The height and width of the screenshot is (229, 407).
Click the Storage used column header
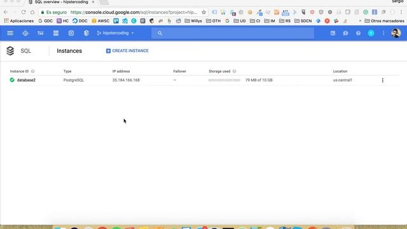[219, 71]
